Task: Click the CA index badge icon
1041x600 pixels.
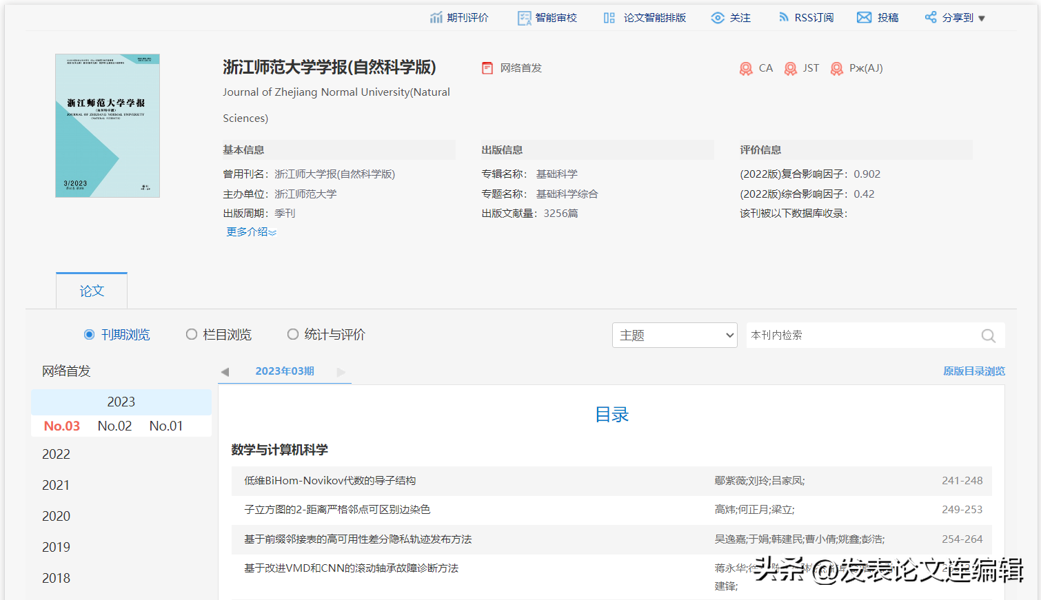Action: click(746, 68)
